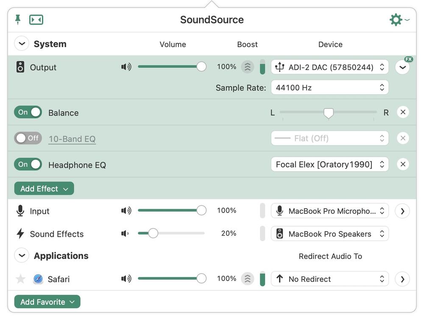424x320 pixels.
Task: Enable the 10-Band EQ switch
Action: coord(28,138)
